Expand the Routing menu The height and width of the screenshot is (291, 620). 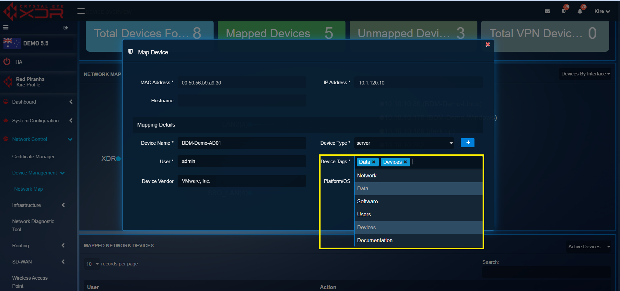click(x=38, y=245)
